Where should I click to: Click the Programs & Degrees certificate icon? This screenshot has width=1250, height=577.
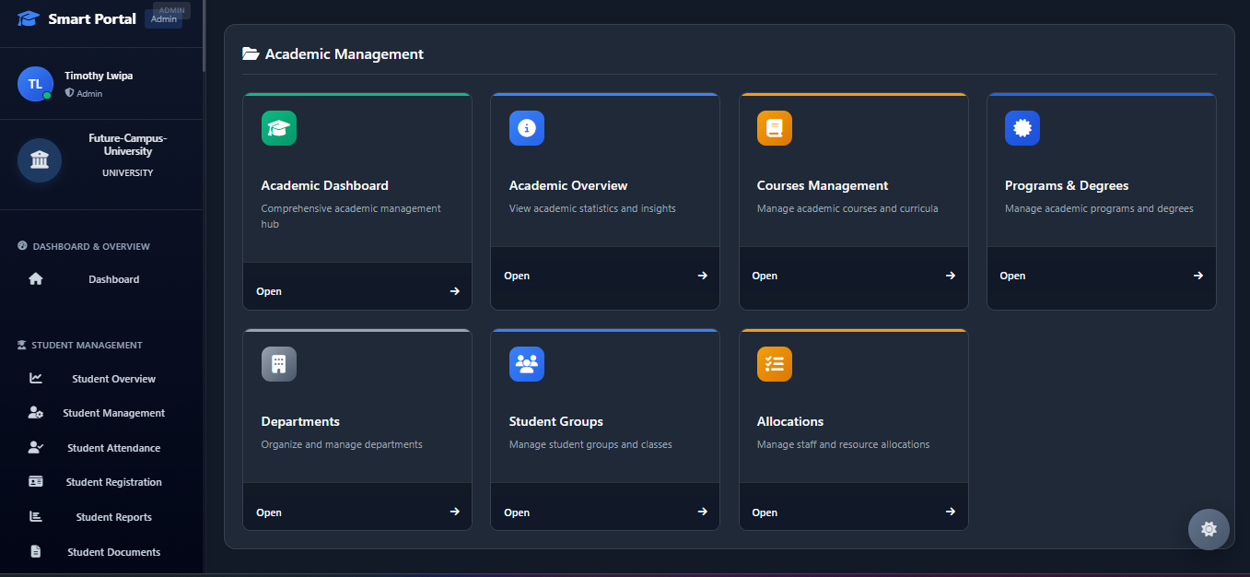coord(1022,128)
